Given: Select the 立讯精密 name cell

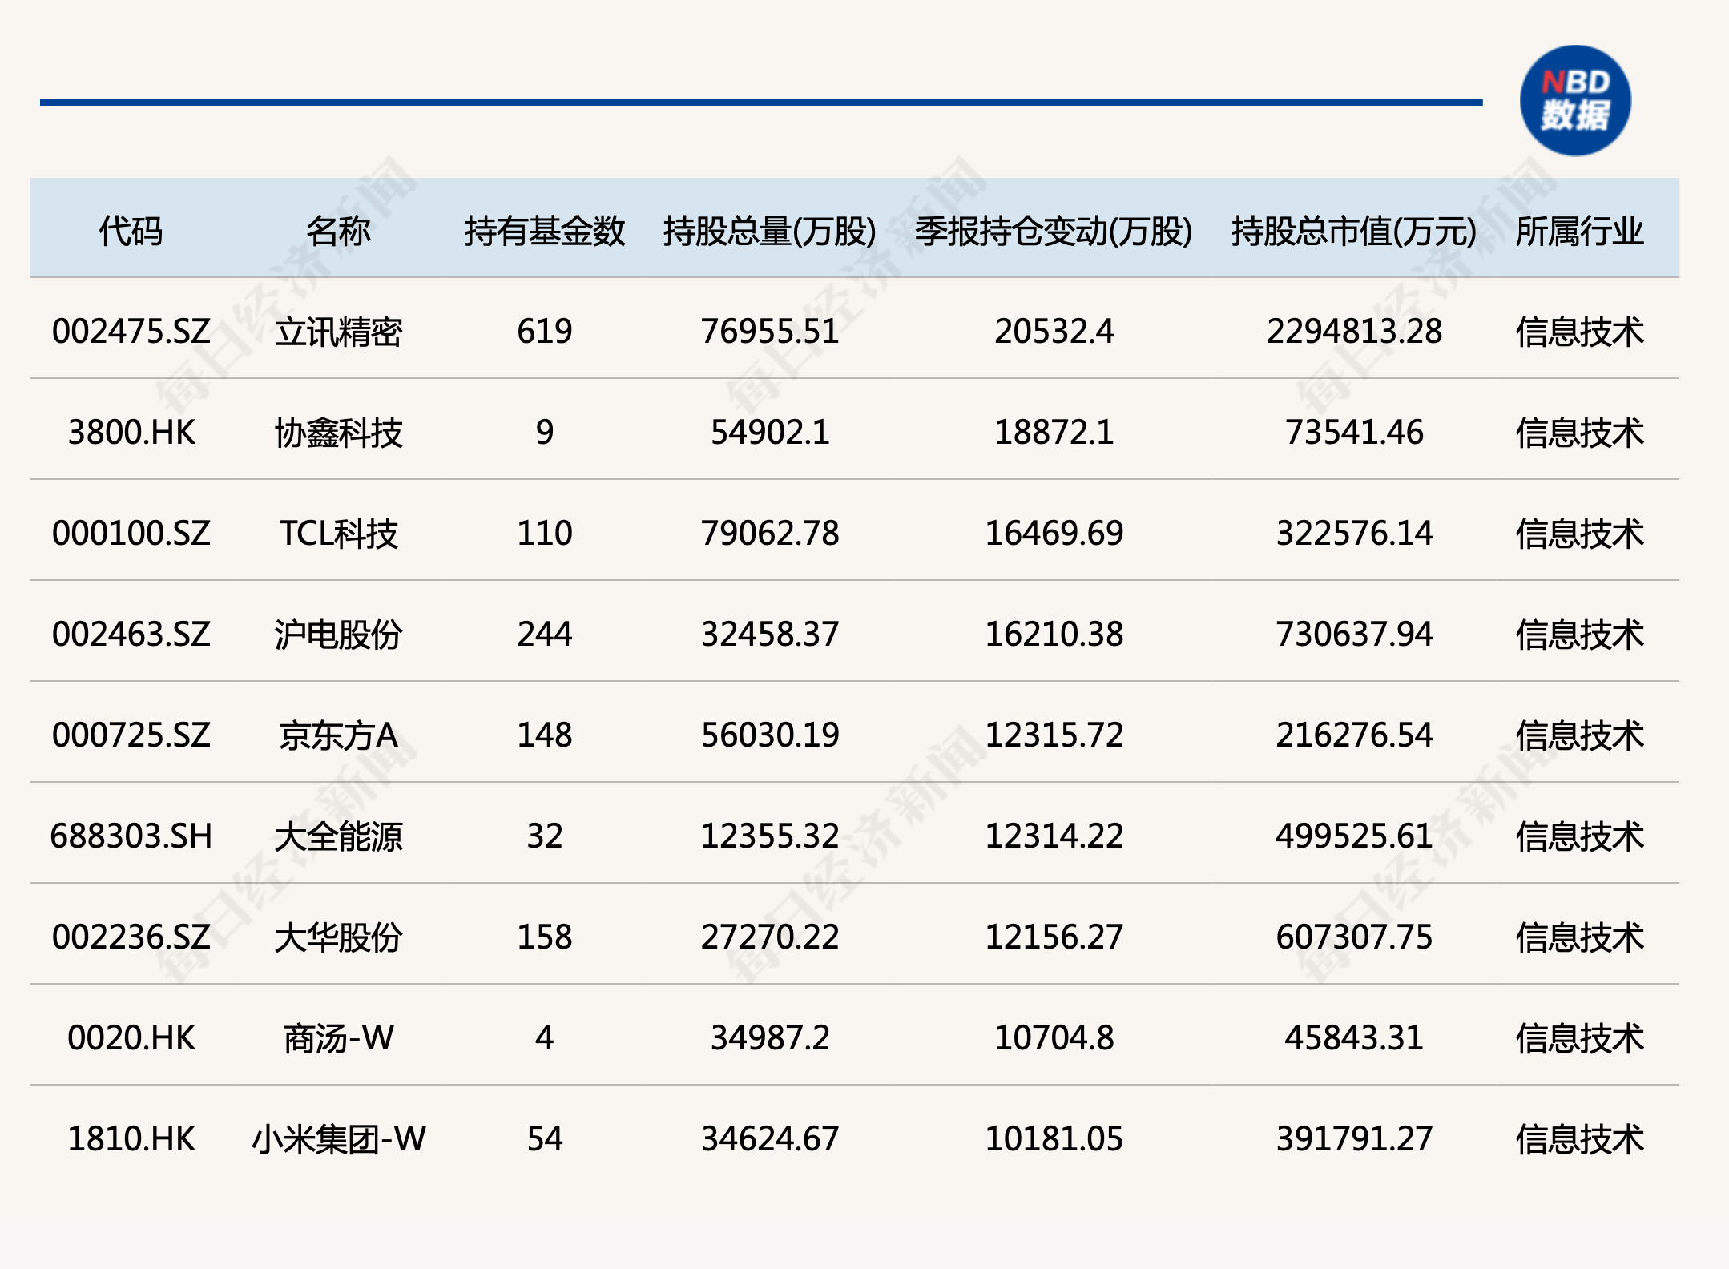Looking at the screenshot, I should [x=338, y=331].
